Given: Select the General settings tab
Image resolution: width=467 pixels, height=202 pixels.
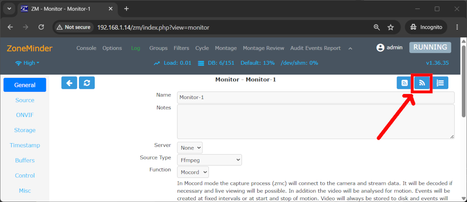Looking at the screenshot, I should tap(25, 85).
